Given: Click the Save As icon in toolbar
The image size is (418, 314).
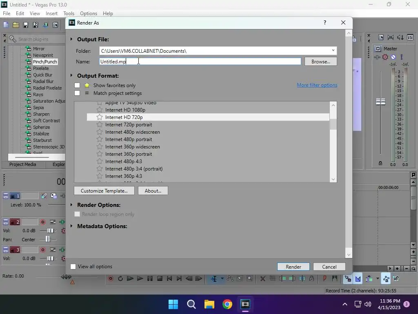Looking at the screenshot, I should [x=36, y=25].
